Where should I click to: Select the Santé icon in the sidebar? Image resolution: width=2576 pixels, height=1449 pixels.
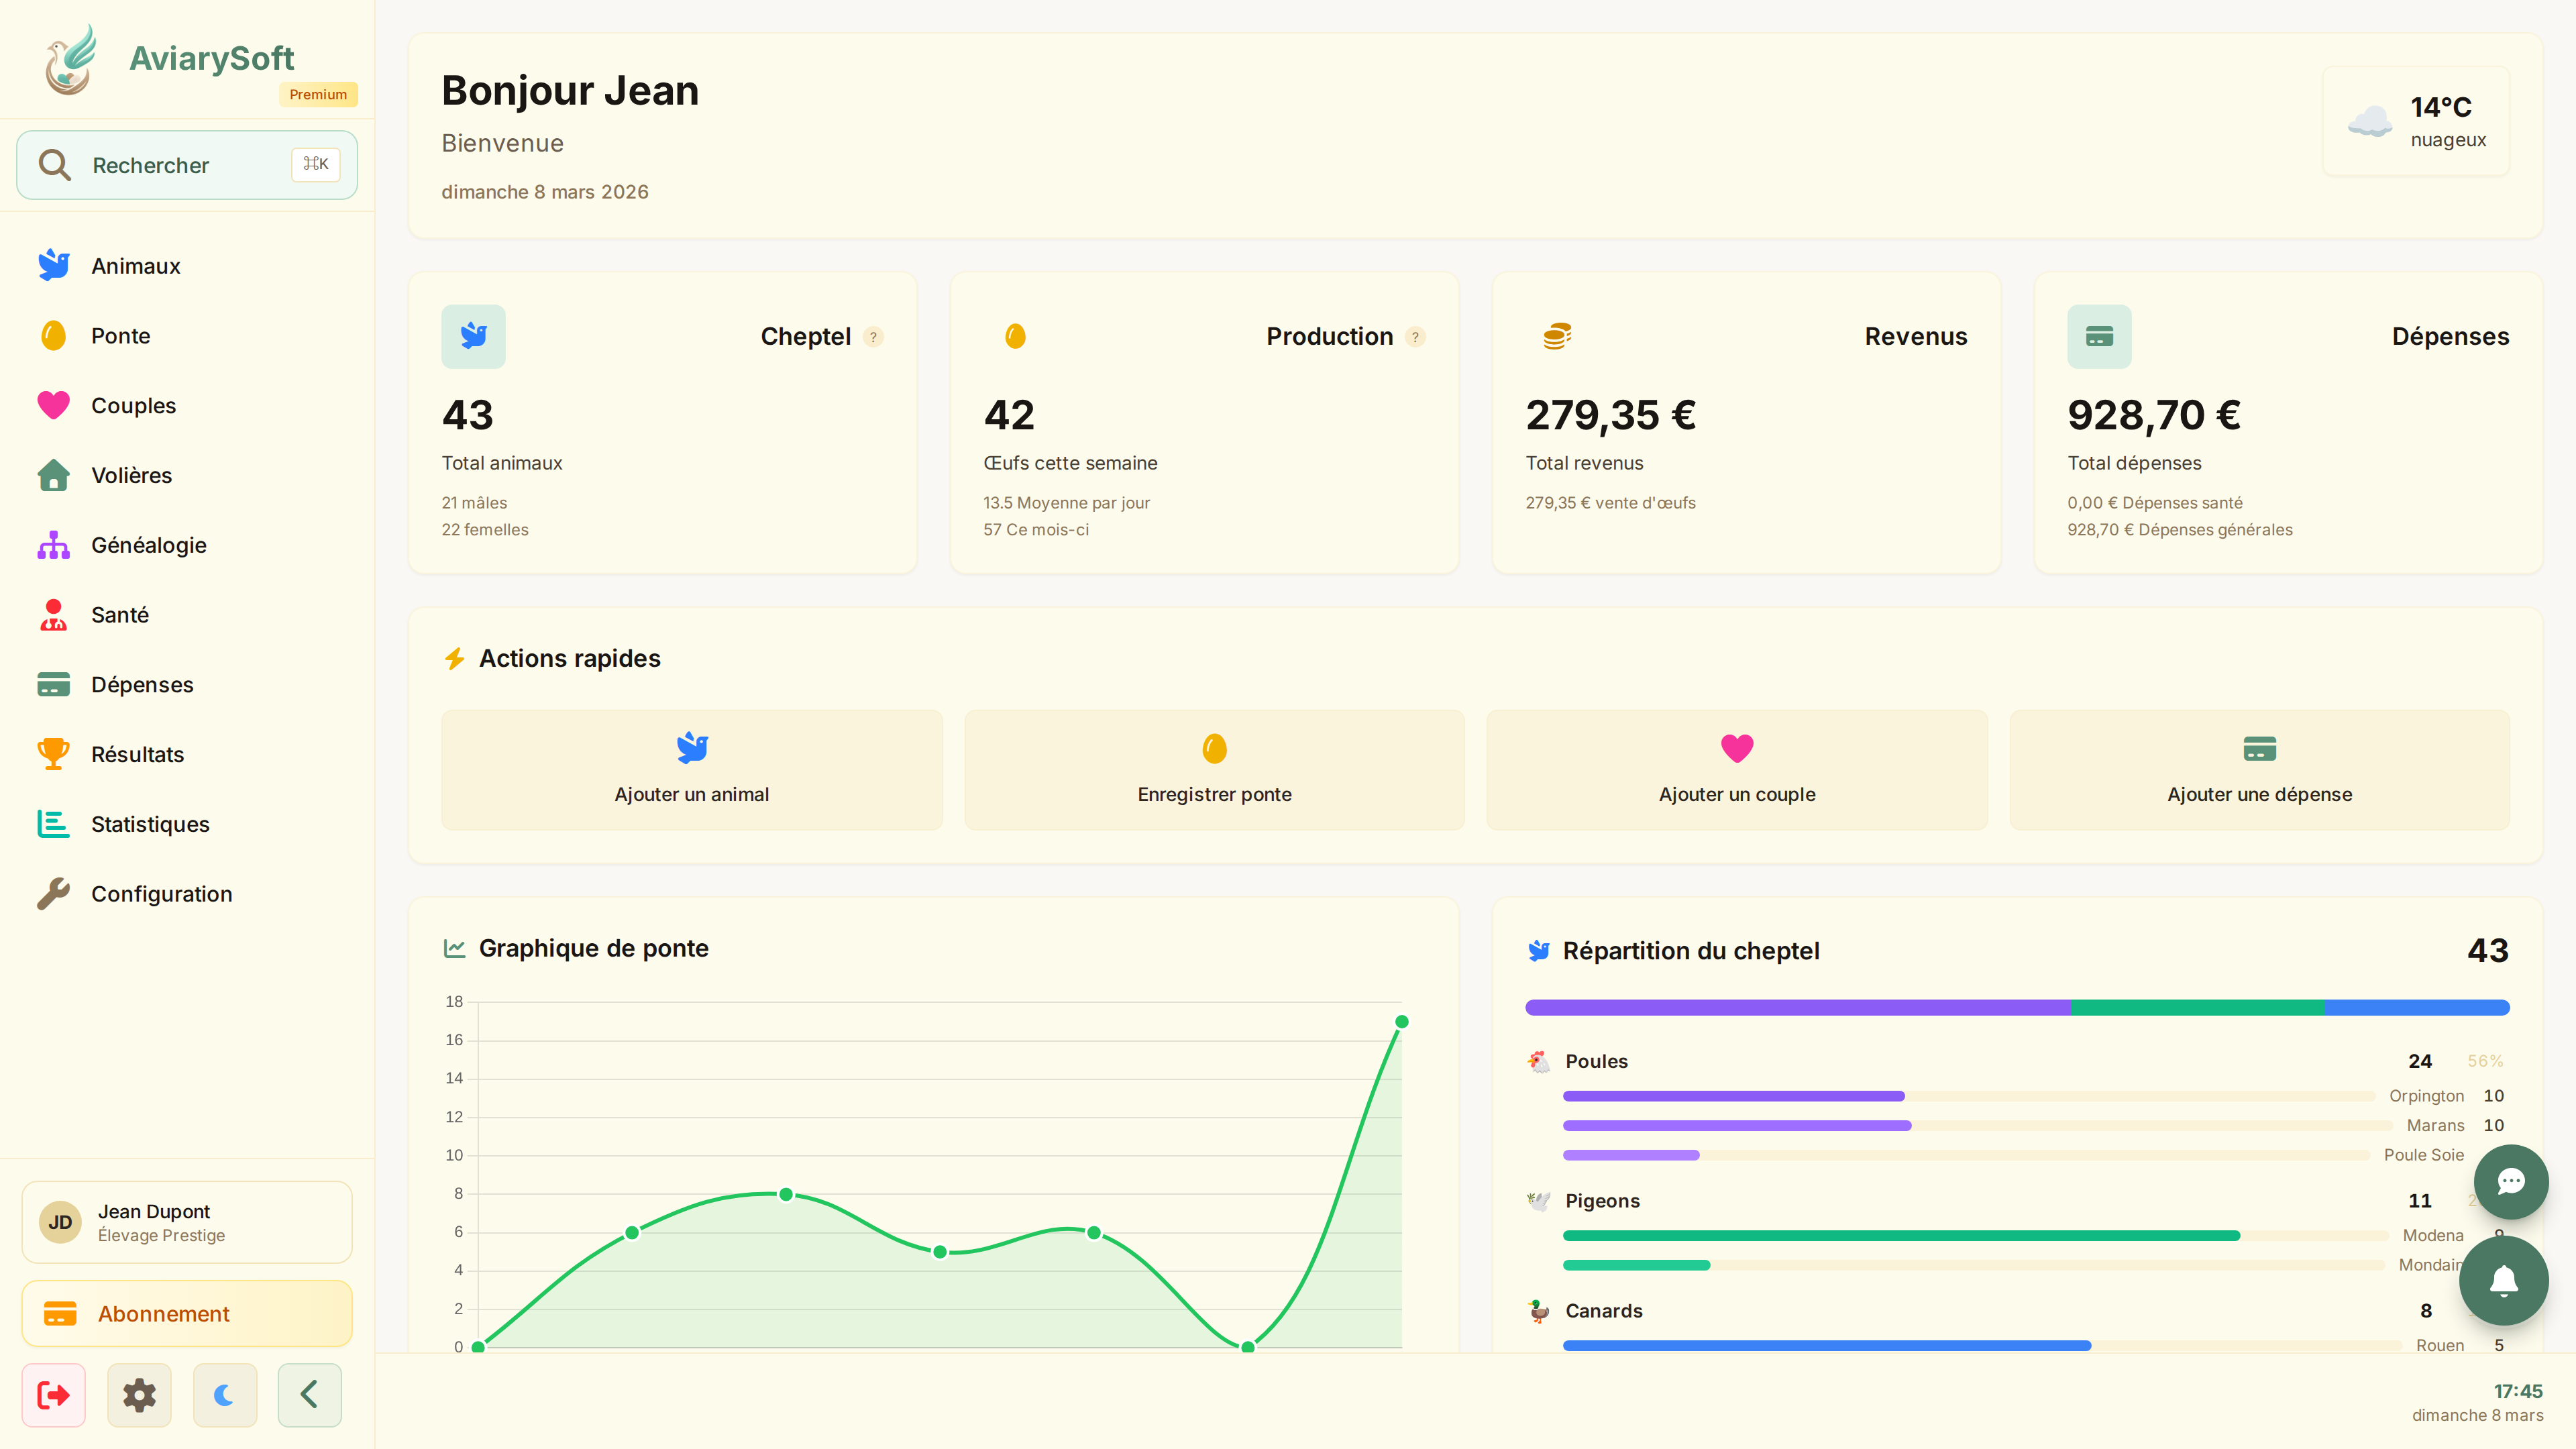[x=53, y=614]
